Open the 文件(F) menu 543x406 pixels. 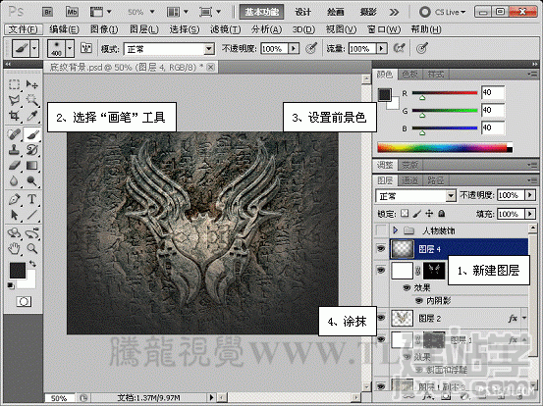pos(24,29)
